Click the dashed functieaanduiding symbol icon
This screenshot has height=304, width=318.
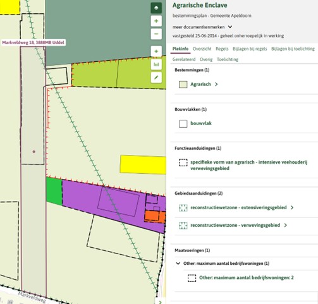point(183,162)
